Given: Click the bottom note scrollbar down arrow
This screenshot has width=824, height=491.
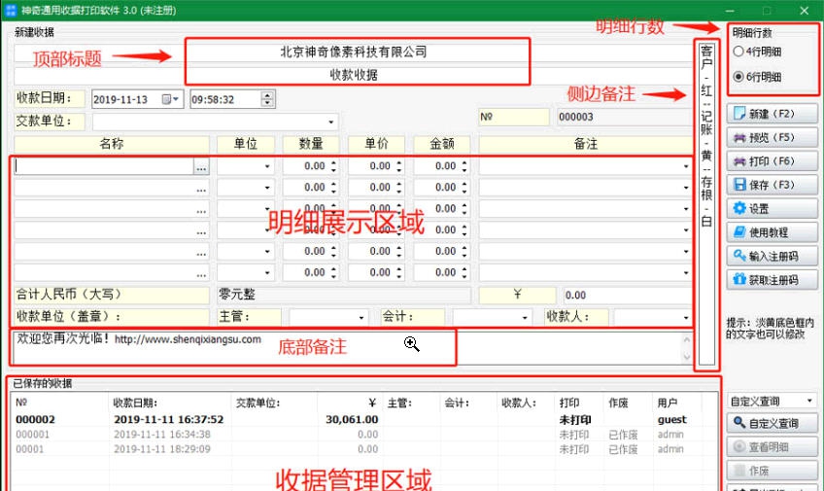Looking at the screenshot, I should coord(687,357).
